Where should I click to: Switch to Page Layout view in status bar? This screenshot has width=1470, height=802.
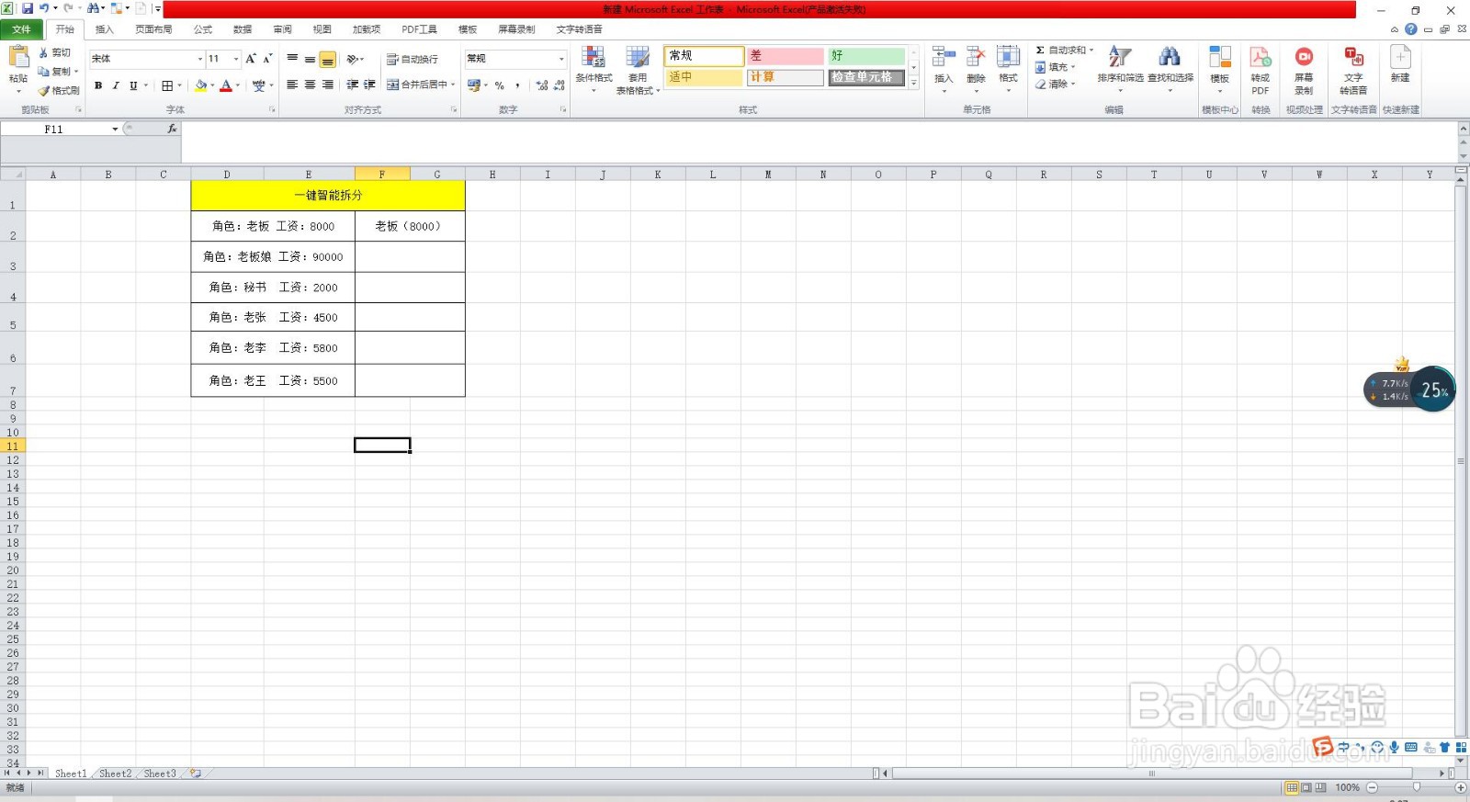[1306, 788]
